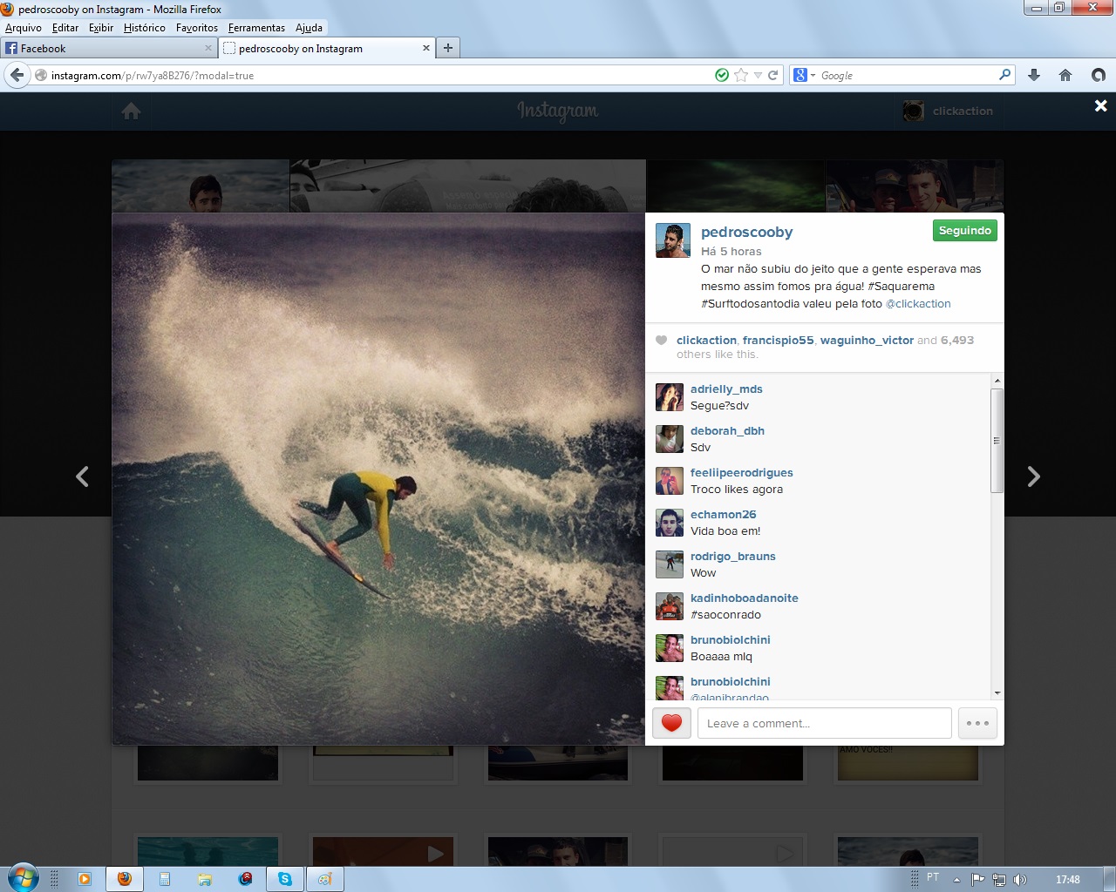1116x892 pixels.
Task: Click the reload page icon
Action: click(772, 76)
